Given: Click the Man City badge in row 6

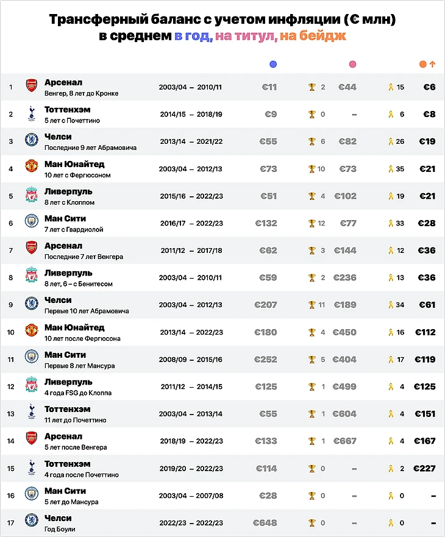Looking at the screenshot, I should tap(32, 222).
